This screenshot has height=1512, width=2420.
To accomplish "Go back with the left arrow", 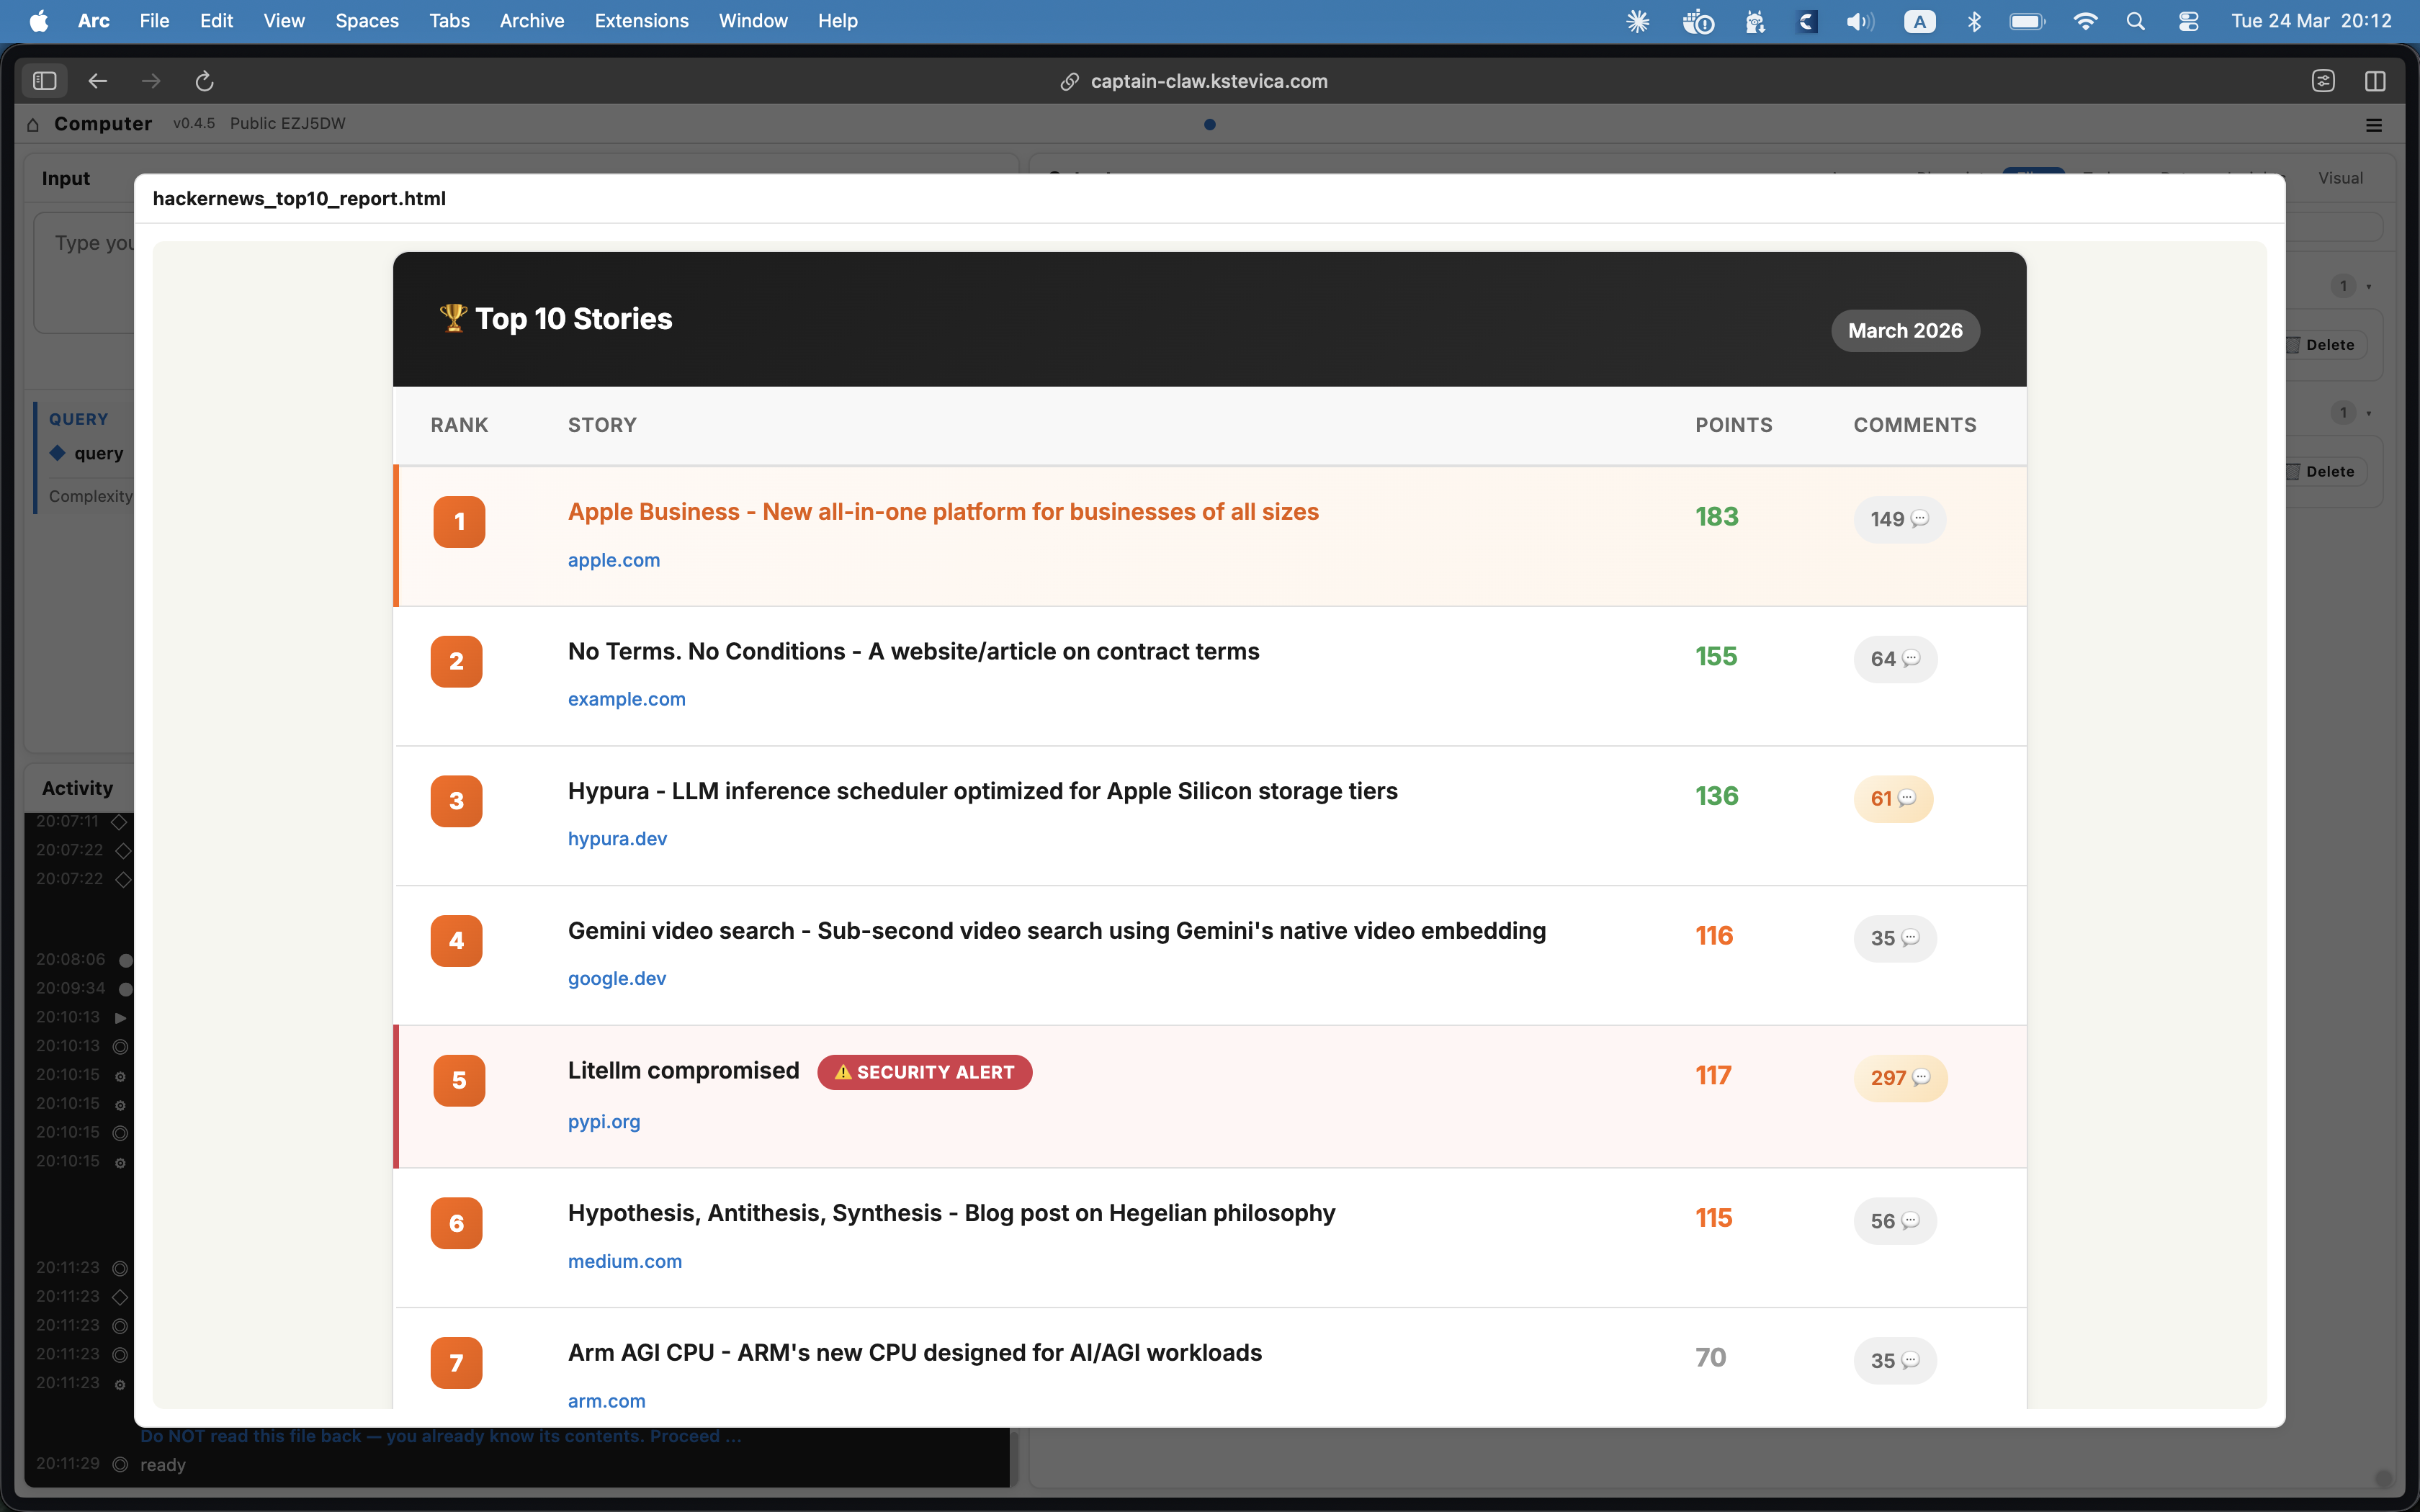I will [x=98, y=81].
